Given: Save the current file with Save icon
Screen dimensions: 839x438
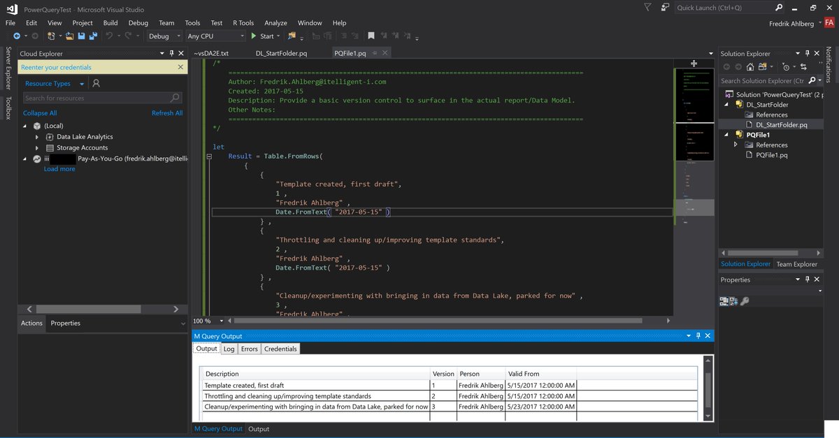Looking at the screenshot, I should pyautogui.click(x=81, y=36).
